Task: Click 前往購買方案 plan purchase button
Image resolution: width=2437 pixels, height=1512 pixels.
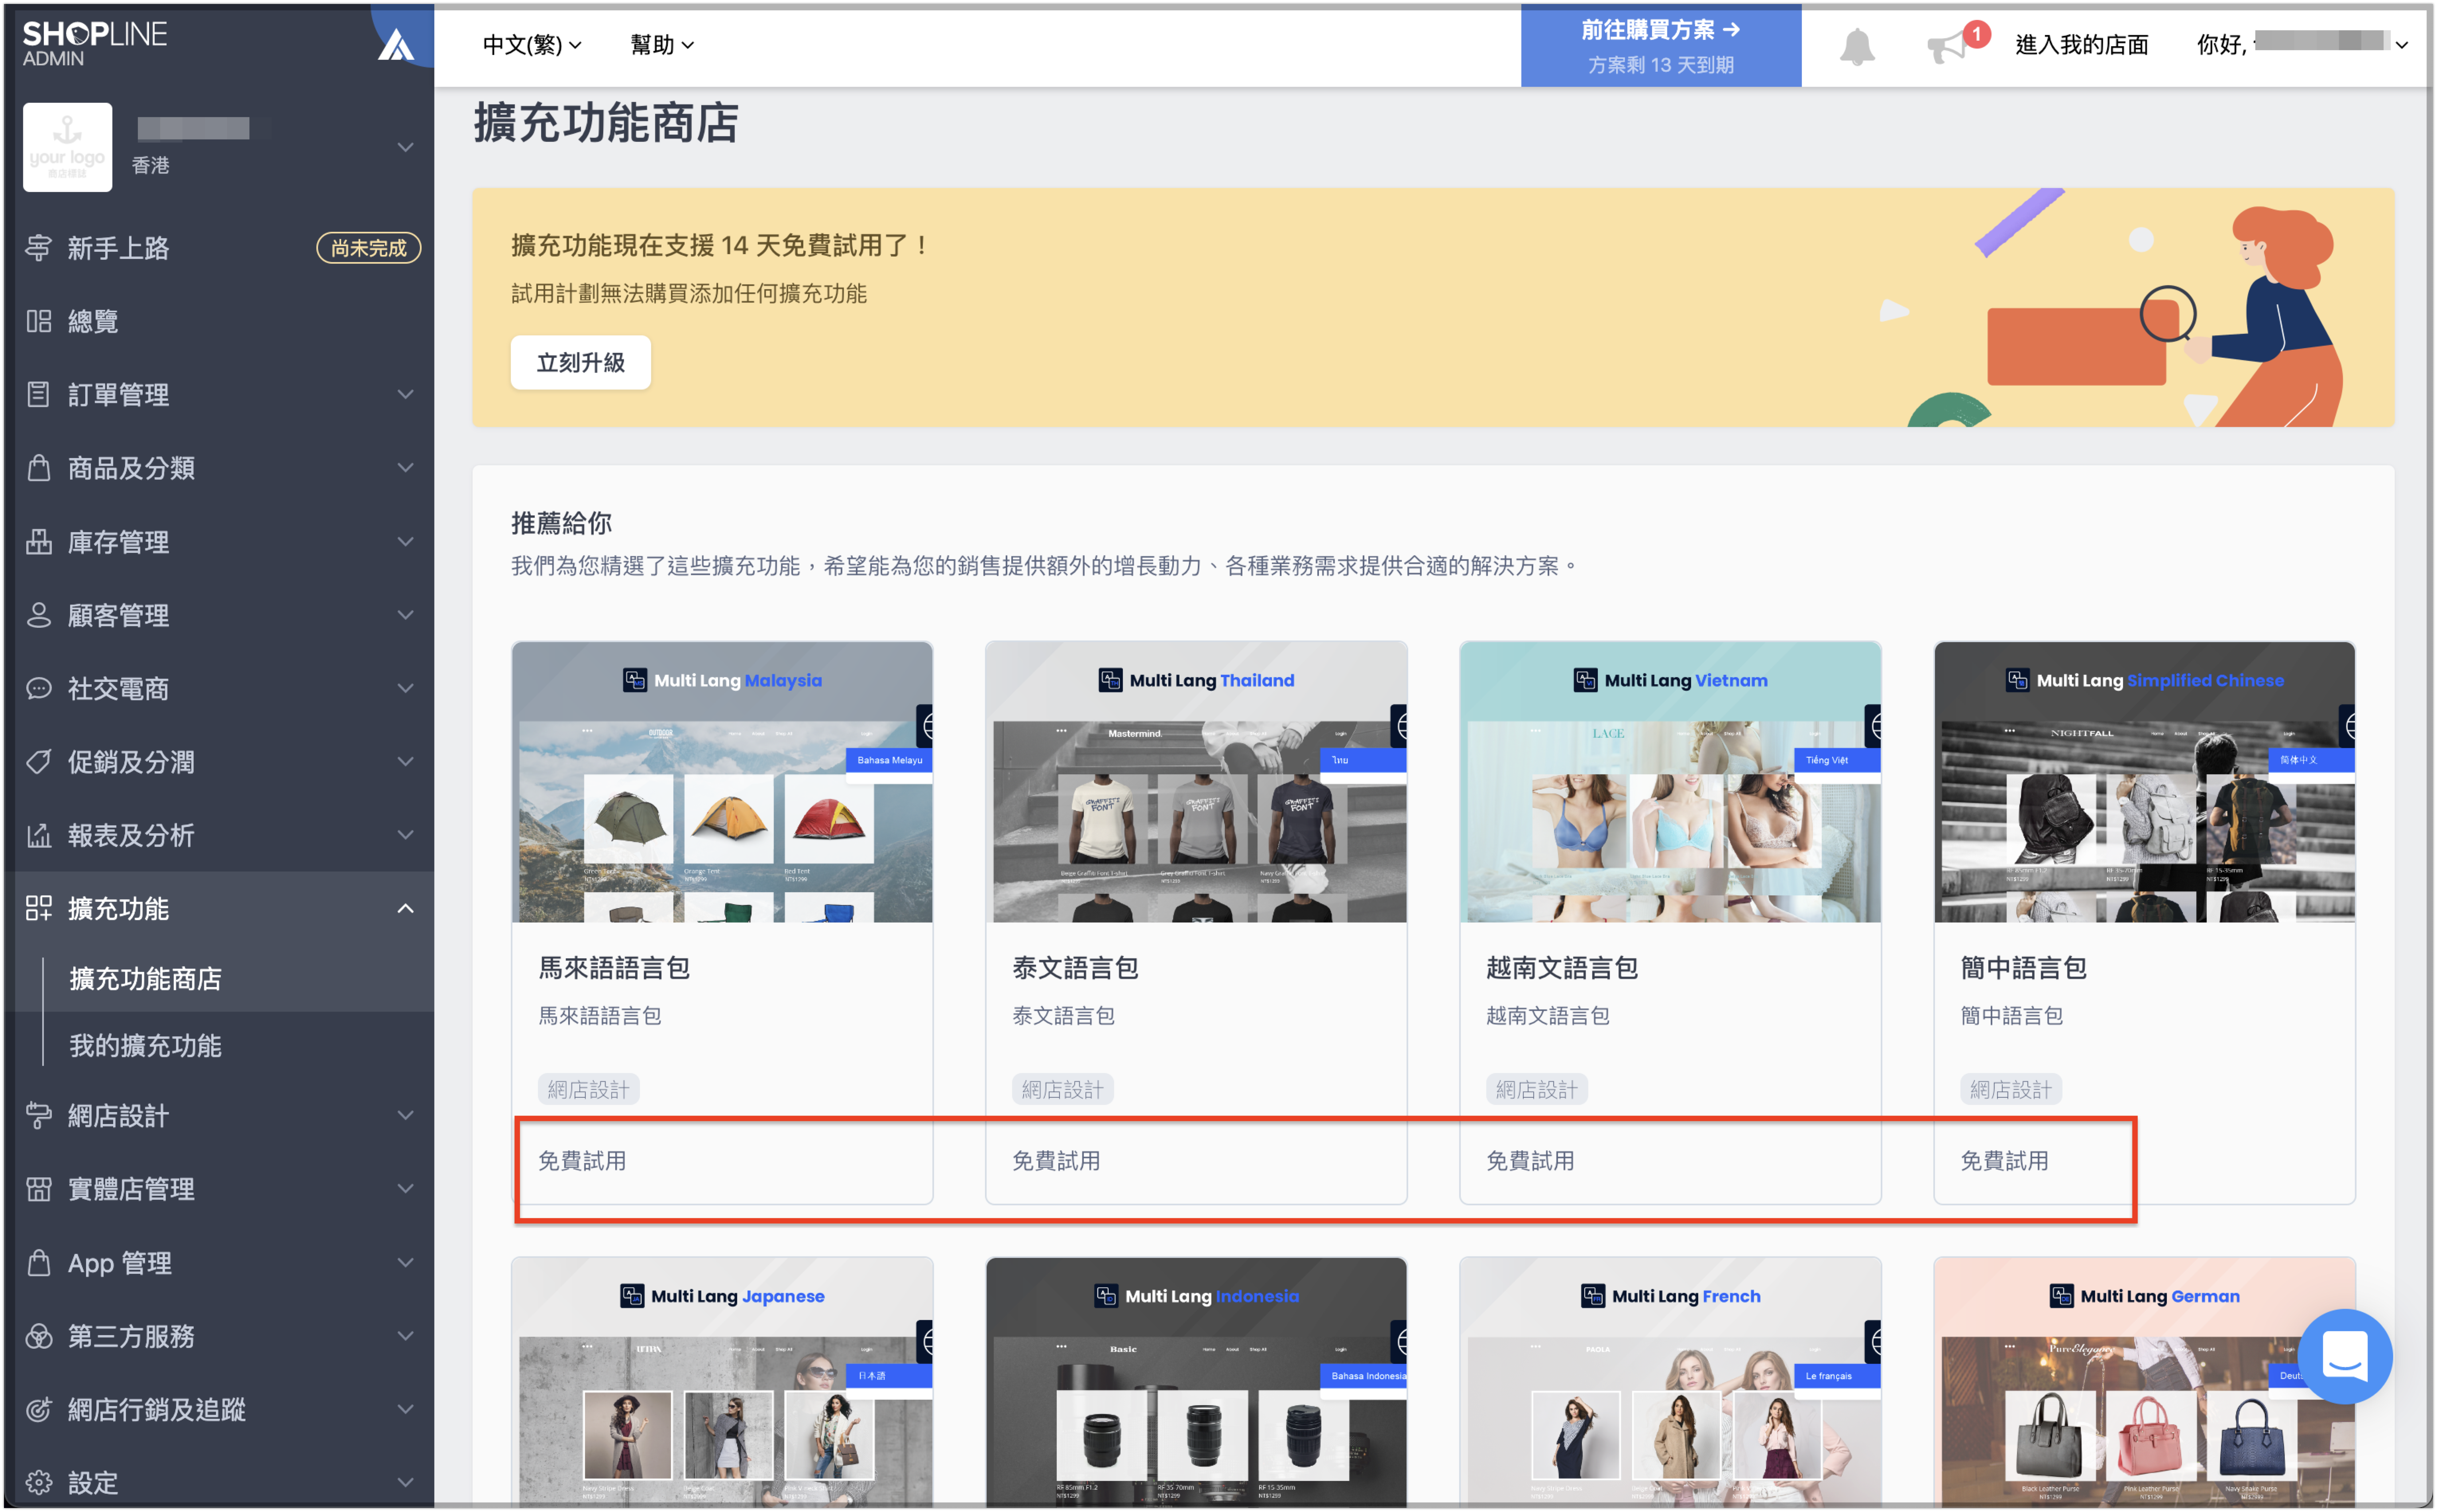Action: (1661, 46)
